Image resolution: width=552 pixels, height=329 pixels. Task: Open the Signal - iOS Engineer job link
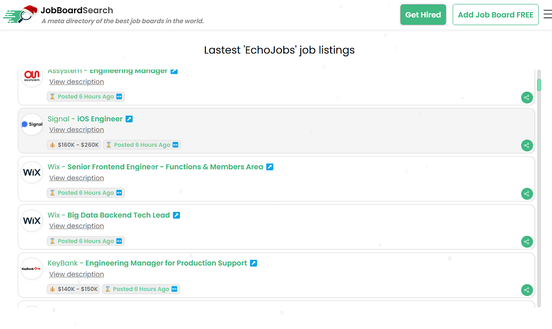pyautogui.click(x=85, y=119)
